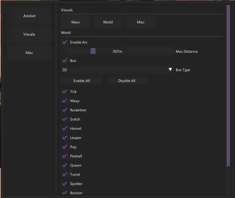Screen dimensions: 235x198
Task: Click the purple vertical scrollbar
Action: pos(228,86)
